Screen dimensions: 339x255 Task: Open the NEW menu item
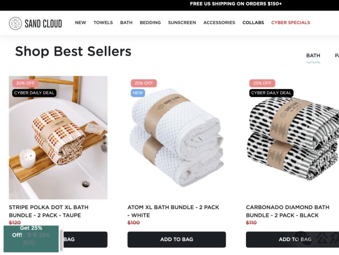click(81, 23)
